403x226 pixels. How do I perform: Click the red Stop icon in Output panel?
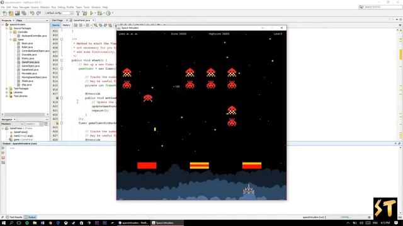(3, 158)
